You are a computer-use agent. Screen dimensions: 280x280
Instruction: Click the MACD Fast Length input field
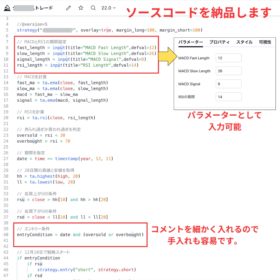pos(229,58)
